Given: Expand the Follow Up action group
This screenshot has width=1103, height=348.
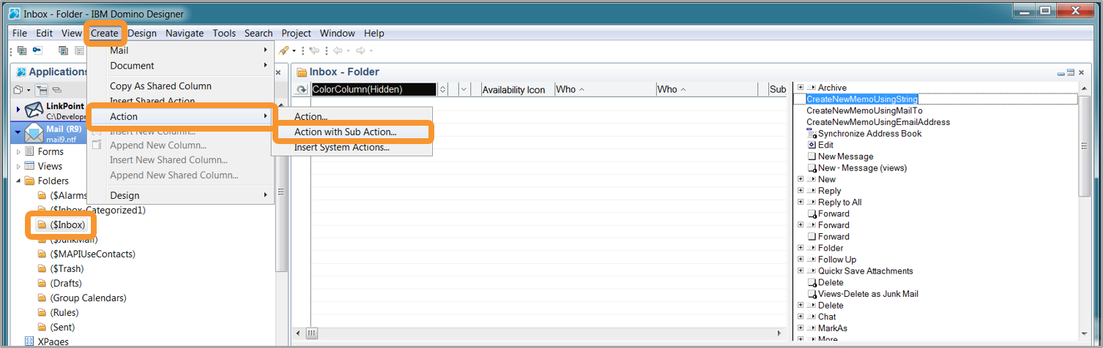Looking at the screenshot, I should pyautogui.click(x=801, y=260).
